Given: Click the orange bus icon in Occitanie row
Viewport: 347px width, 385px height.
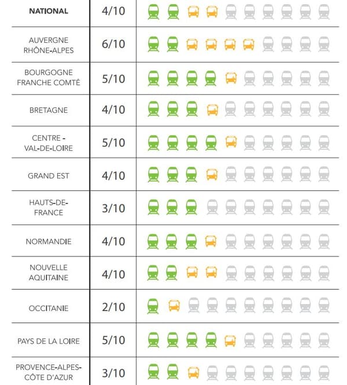Looking at the screenshot, I should pyautogui.click(x=174, y=306).
